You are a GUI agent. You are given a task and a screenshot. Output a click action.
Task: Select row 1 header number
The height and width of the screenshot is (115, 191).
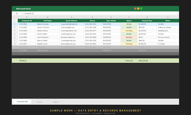tap(15, 21)
